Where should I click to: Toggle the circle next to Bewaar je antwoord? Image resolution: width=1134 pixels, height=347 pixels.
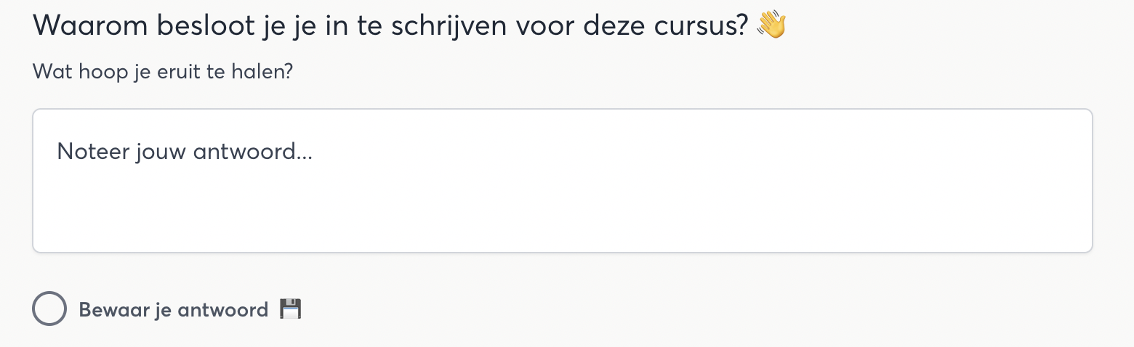(x=49, y=309)
